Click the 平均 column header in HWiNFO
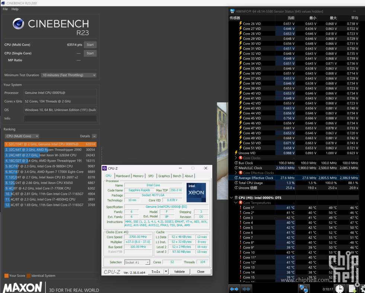Image resolution: width=365 pixels, height=293 pixels. (x=355, y=18)
